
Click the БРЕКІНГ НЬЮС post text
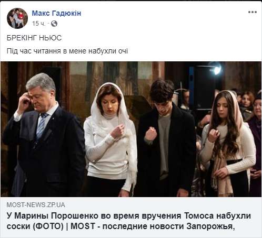[x=34, y=38]
